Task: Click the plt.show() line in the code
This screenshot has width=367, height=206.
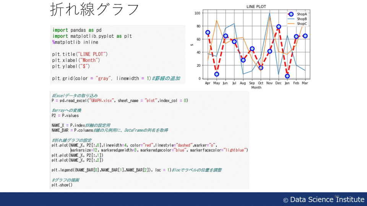Action: coord(62,185)
